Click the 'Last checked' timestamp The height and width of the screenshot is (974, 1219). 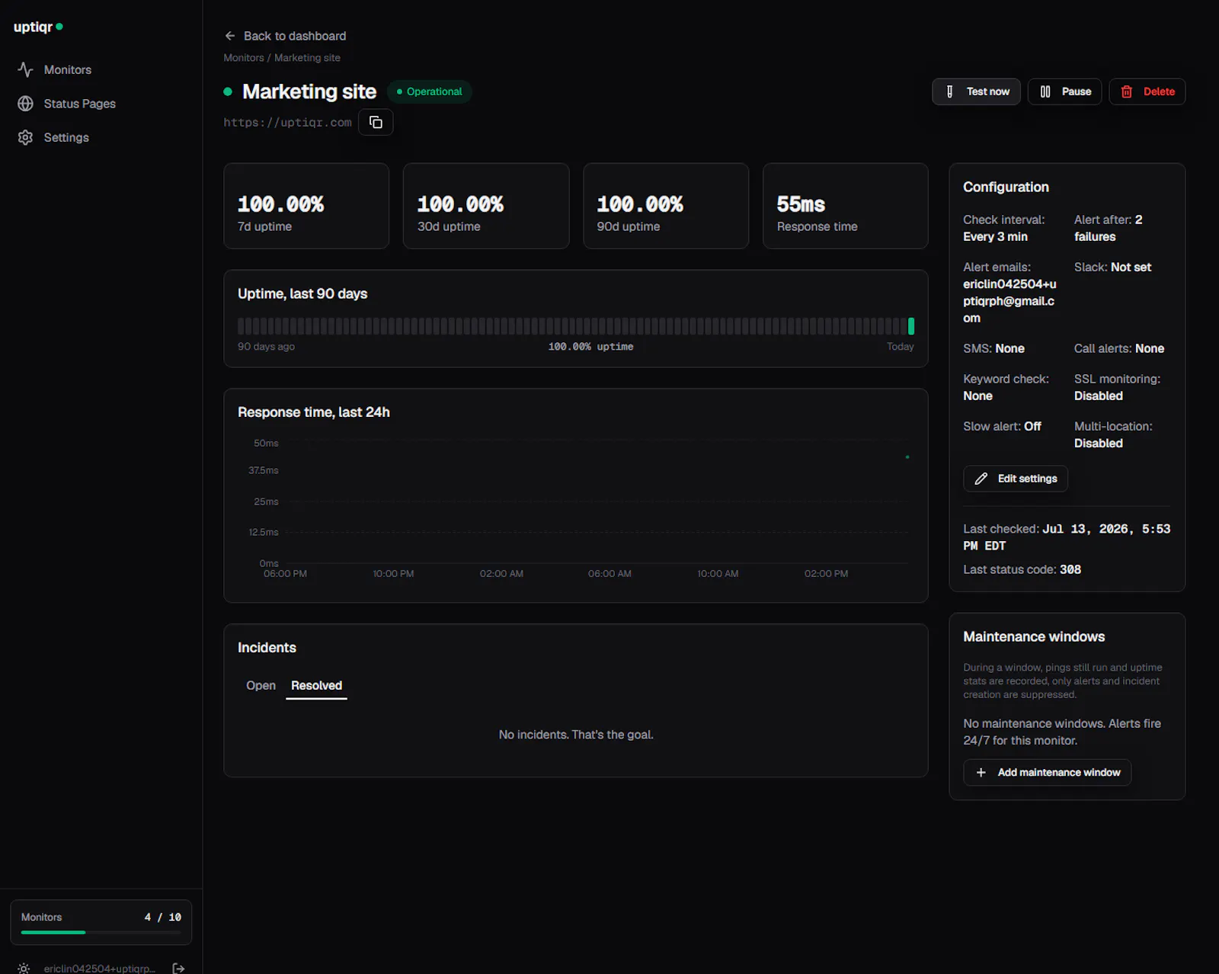(x=1067, y=537)
